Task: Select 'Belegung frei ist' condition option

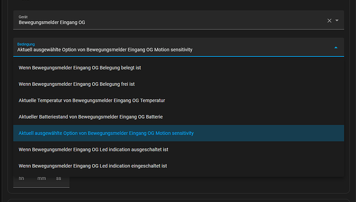Action: click(179, 84)
